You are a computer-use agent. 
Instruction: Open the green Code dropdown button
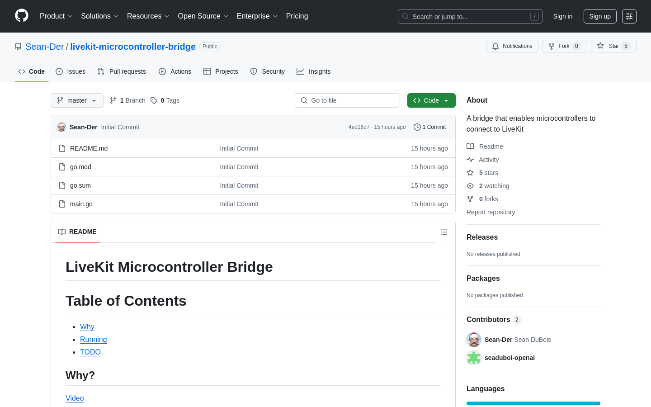[x=431, y=100]
